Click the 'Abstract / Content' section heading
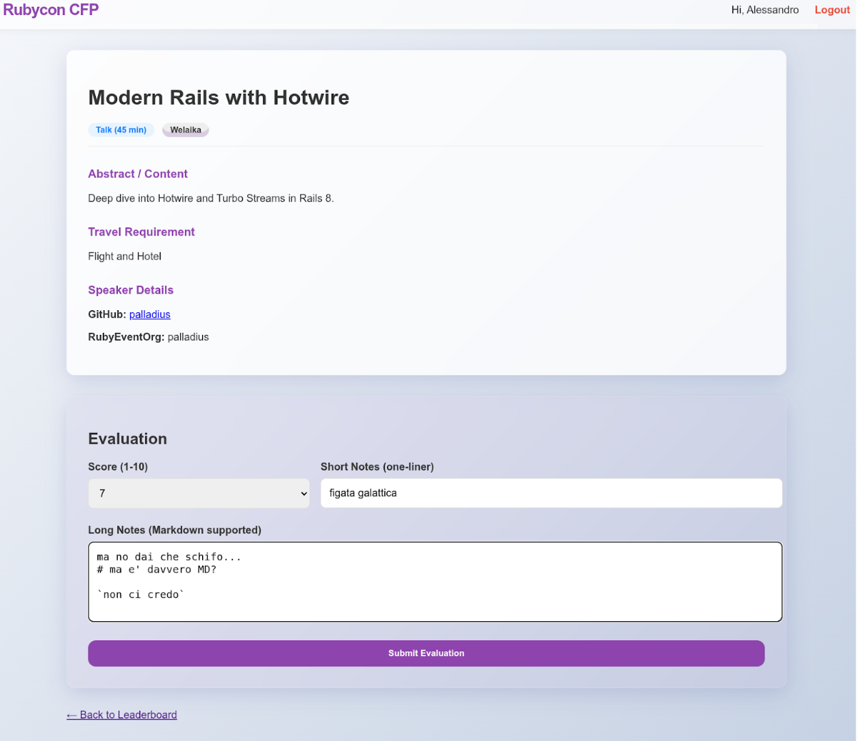Viewport: 857px width, 741px height. coord(138,174)
